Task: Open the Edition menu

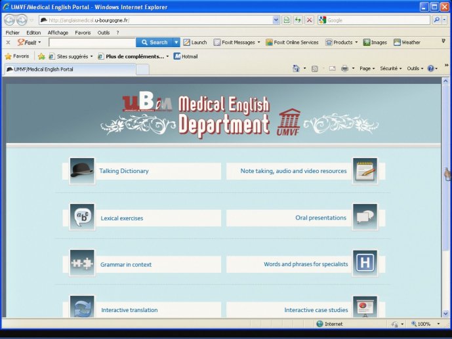Action: point(33,33)
